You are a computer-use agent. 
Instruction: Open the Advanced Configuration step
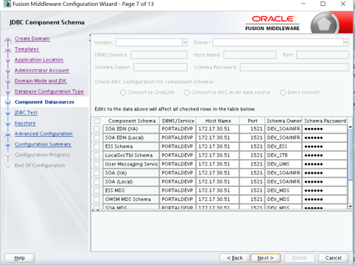[x=43, y=134]
